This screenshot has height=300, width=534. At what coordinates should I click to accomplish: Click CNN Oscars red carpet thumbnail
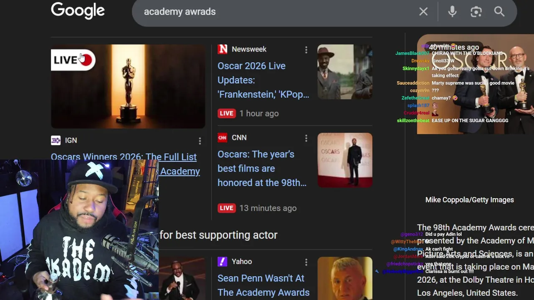click(345, 160)
